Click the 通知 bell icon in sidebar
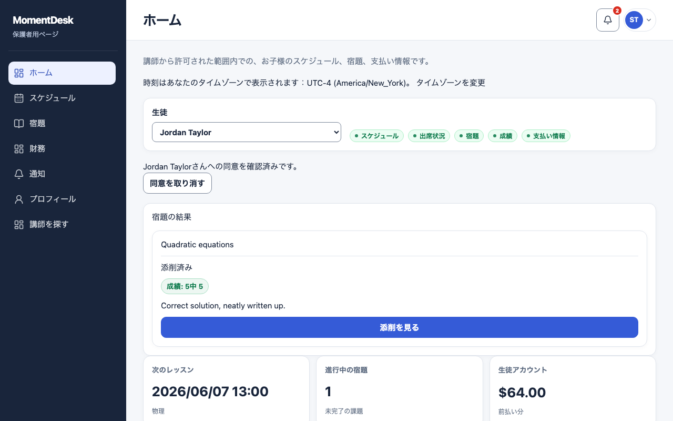673x421 pixels. (19, 174)
